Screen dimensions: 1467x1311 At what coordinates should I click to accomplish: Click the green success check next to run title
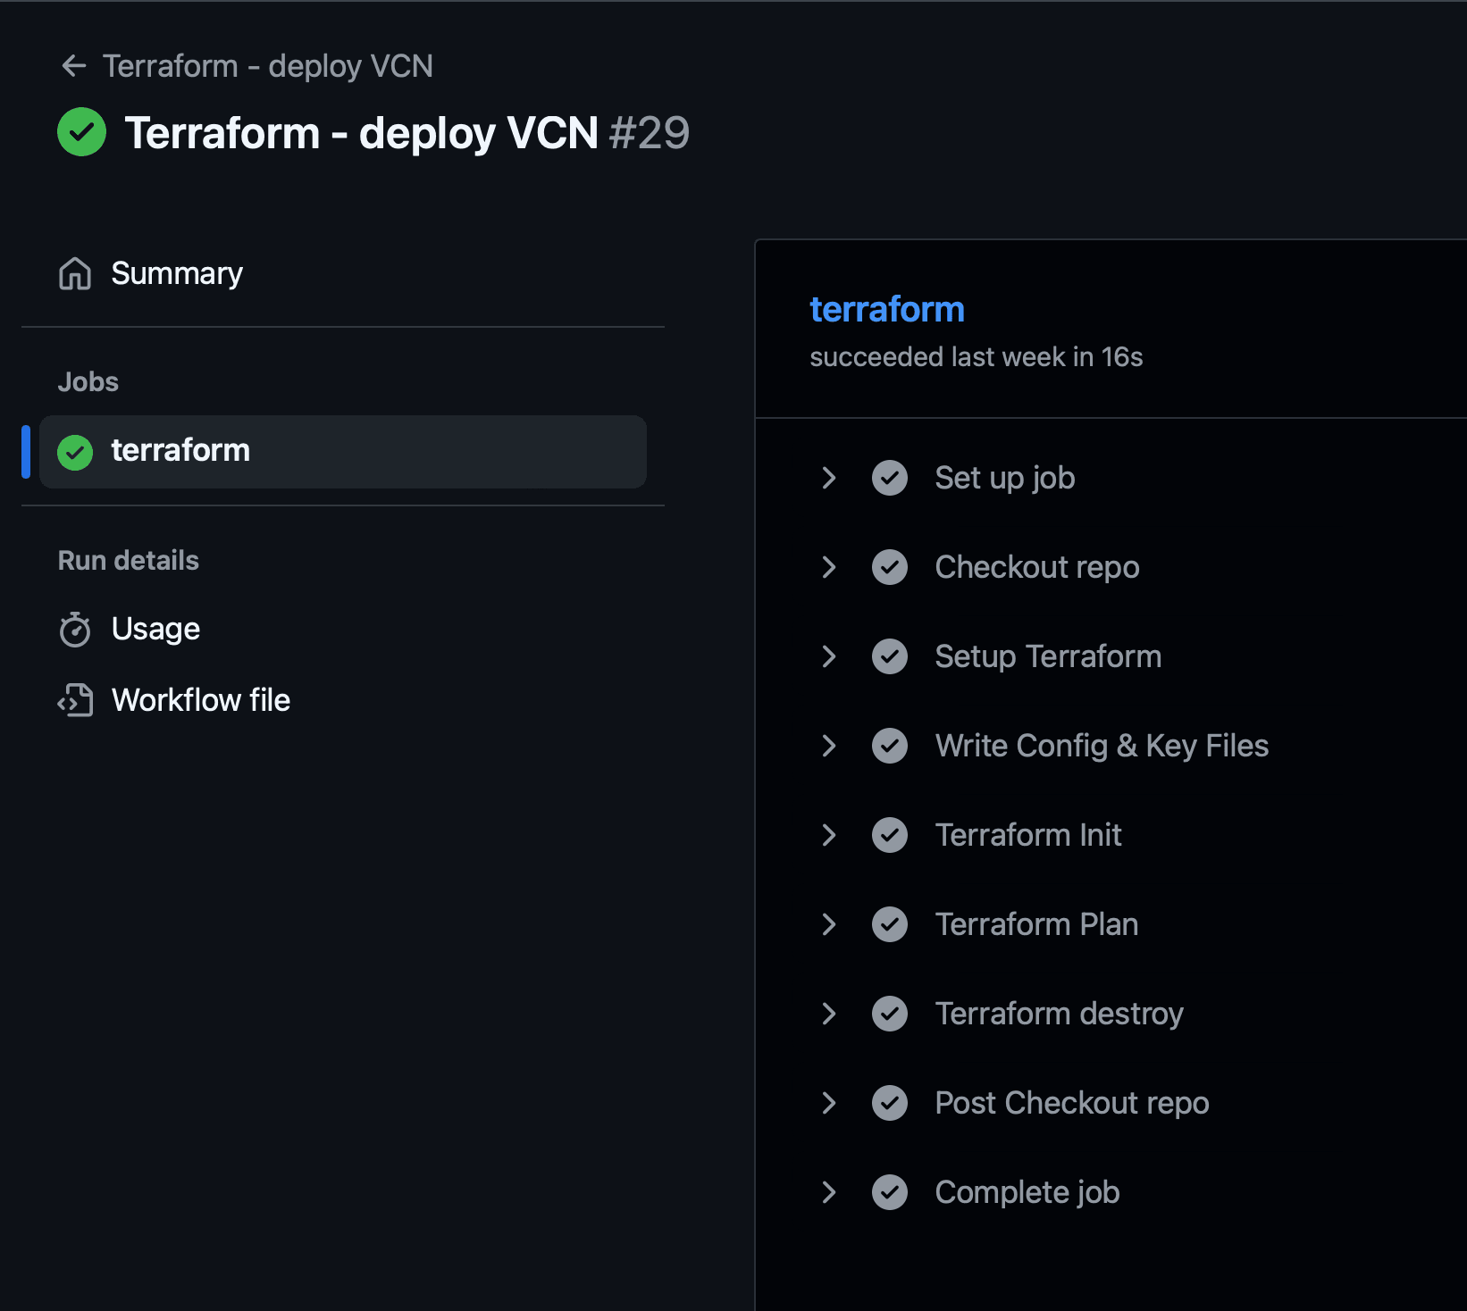(x=81, y=132)
